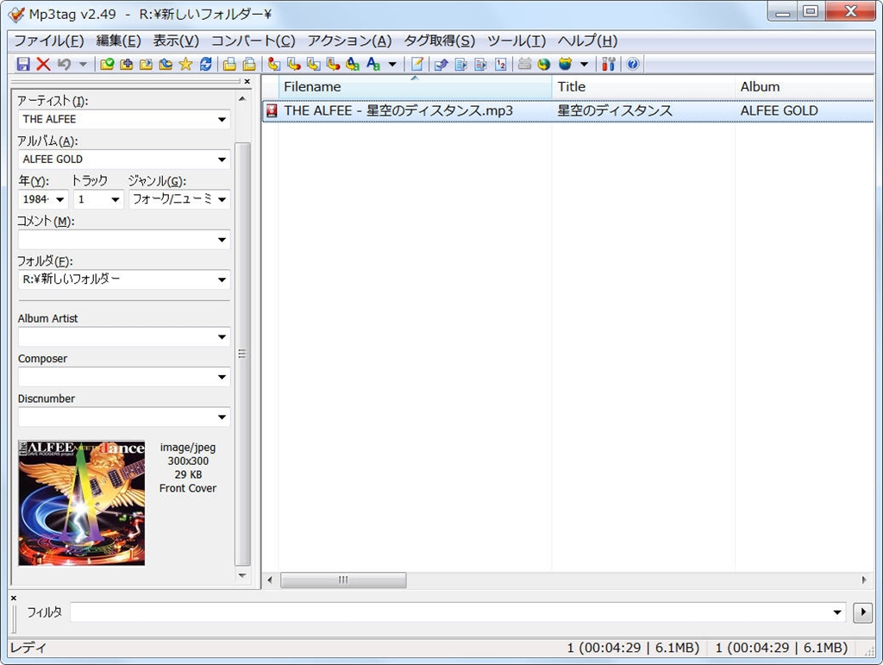Sort list by the Title column header
The image size is (883, 665).
coord(642,87)
